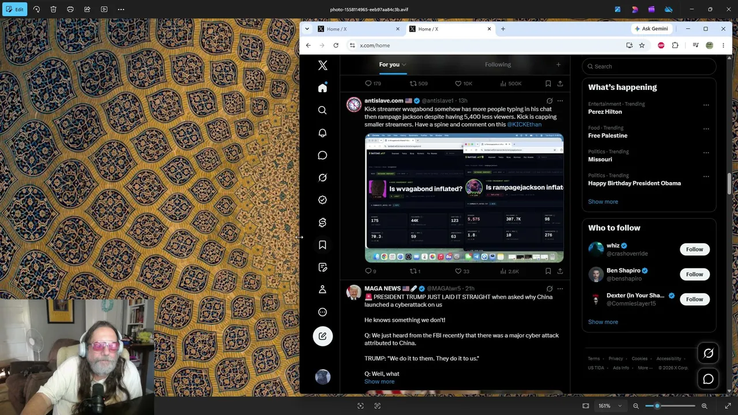Viewport: 738px width, 415px height.
Task: Open more options on antislave.com post
Action: [560, 101]
